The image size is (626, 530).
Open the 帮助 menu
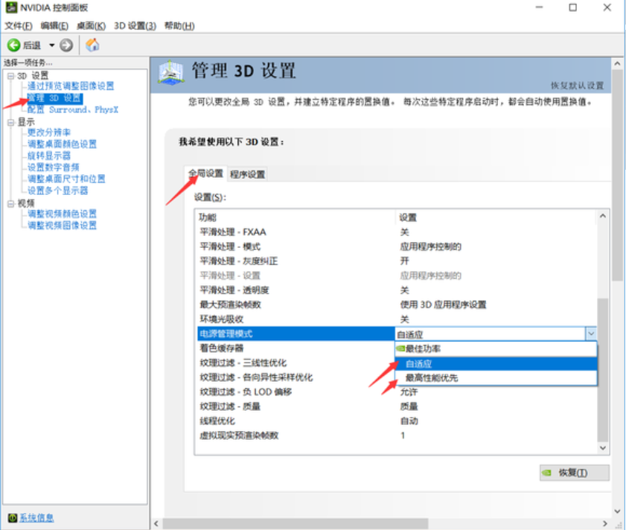tap(178, 25)
